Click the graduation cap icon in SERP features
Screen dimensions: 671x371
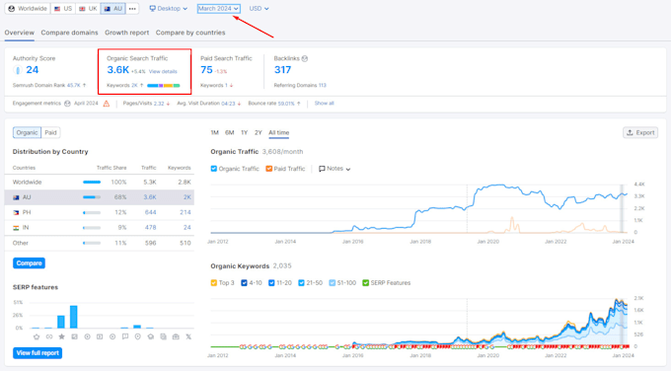click(x=151, y=336)
